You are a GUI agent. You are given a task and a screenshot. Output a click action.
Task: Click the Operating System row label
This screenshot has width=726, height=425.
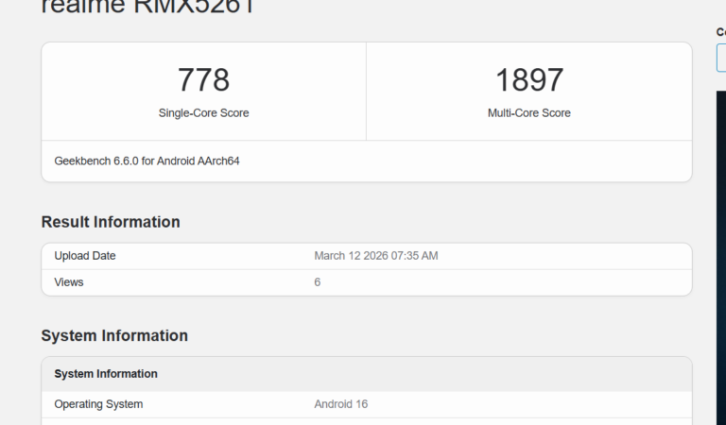98,404
